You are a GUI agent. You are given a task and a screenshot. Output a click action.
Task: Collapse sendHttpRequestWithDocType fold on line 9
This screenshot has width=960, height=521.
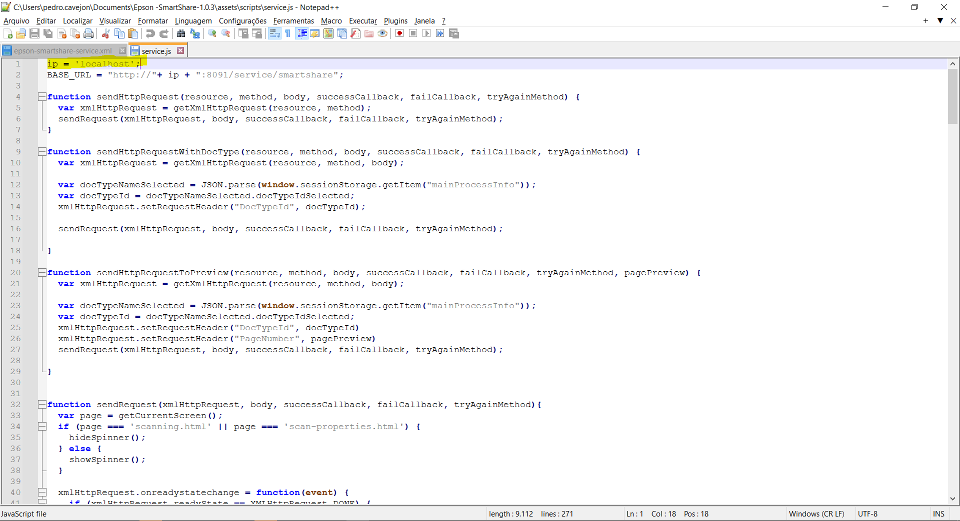click(x=42, y=152)
